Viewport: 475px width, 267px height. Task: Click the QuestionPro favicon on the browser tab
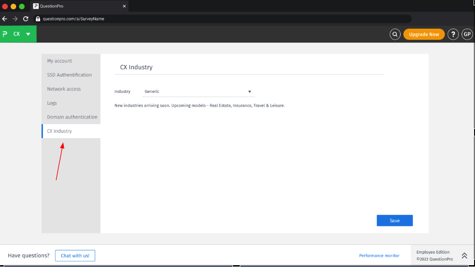point(36,6)
